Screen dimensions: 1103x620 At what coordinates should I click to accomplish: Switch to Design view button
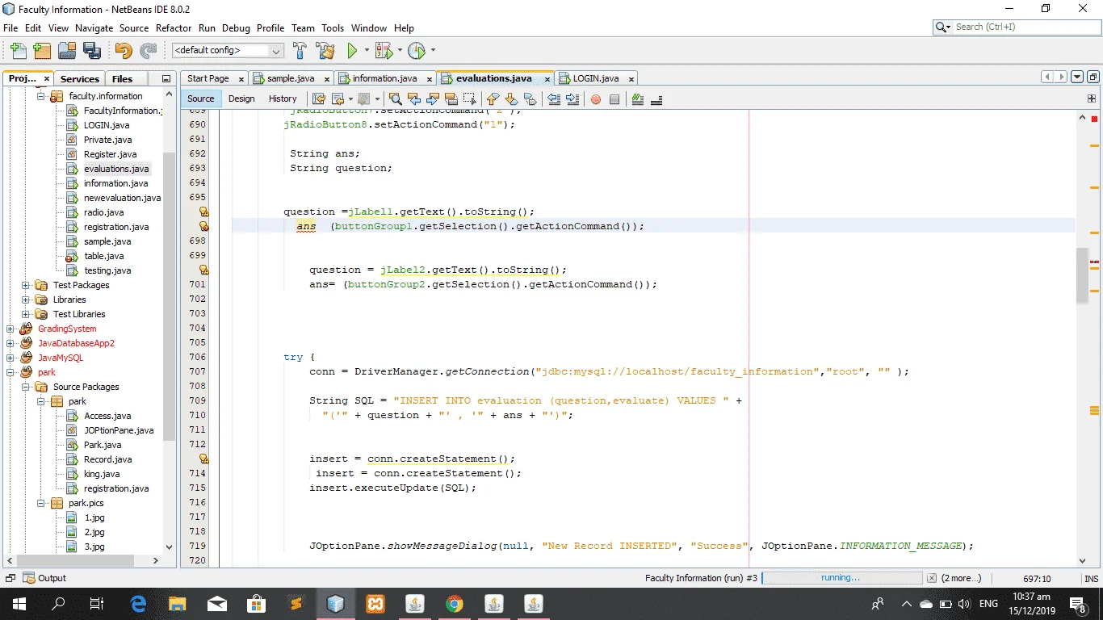pos(241,98)
